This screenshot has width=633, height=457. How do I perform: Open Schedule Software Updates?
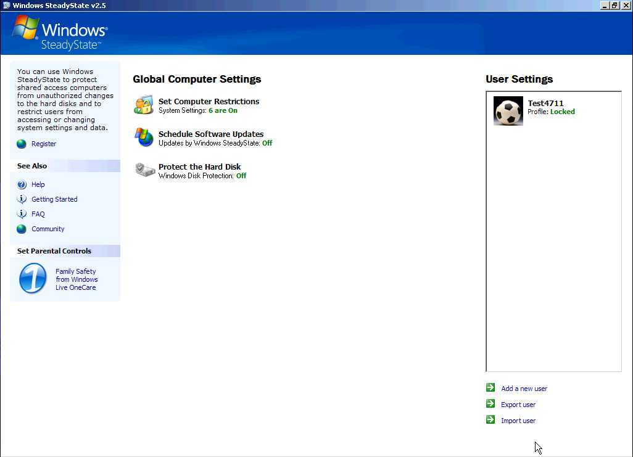pyautogui.click(x=211, y=134)
